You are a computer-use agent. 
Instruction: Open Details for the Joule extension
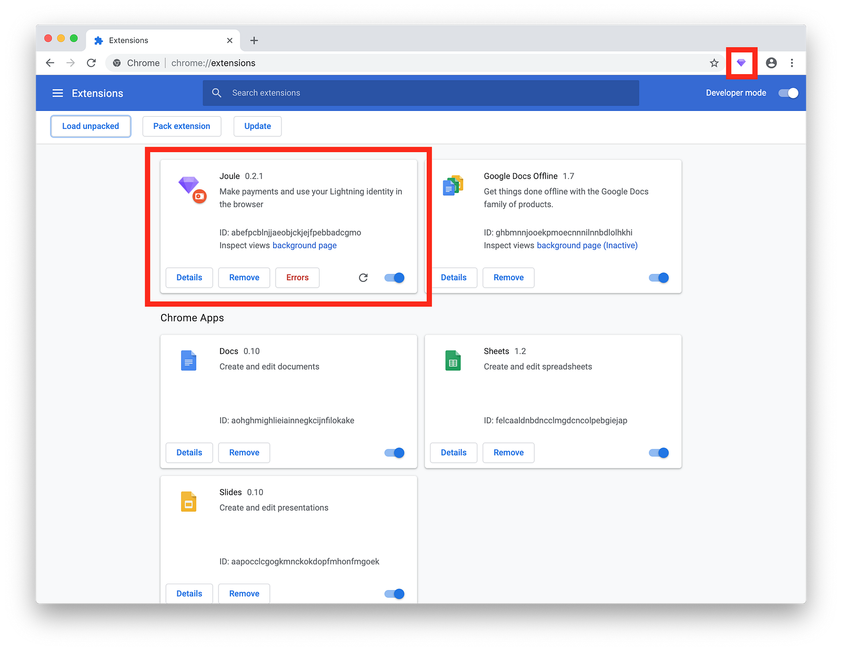tap(189, 278)
